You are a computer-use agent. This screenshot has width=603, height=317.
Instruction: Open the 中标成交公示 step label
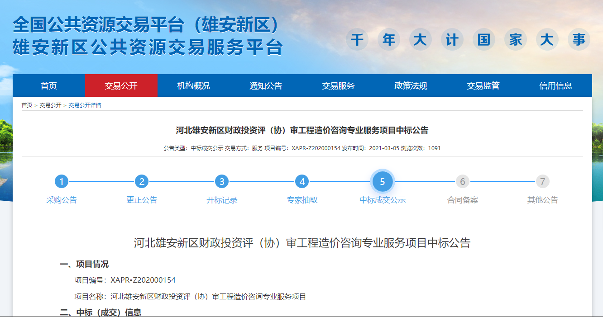point(383,200)
